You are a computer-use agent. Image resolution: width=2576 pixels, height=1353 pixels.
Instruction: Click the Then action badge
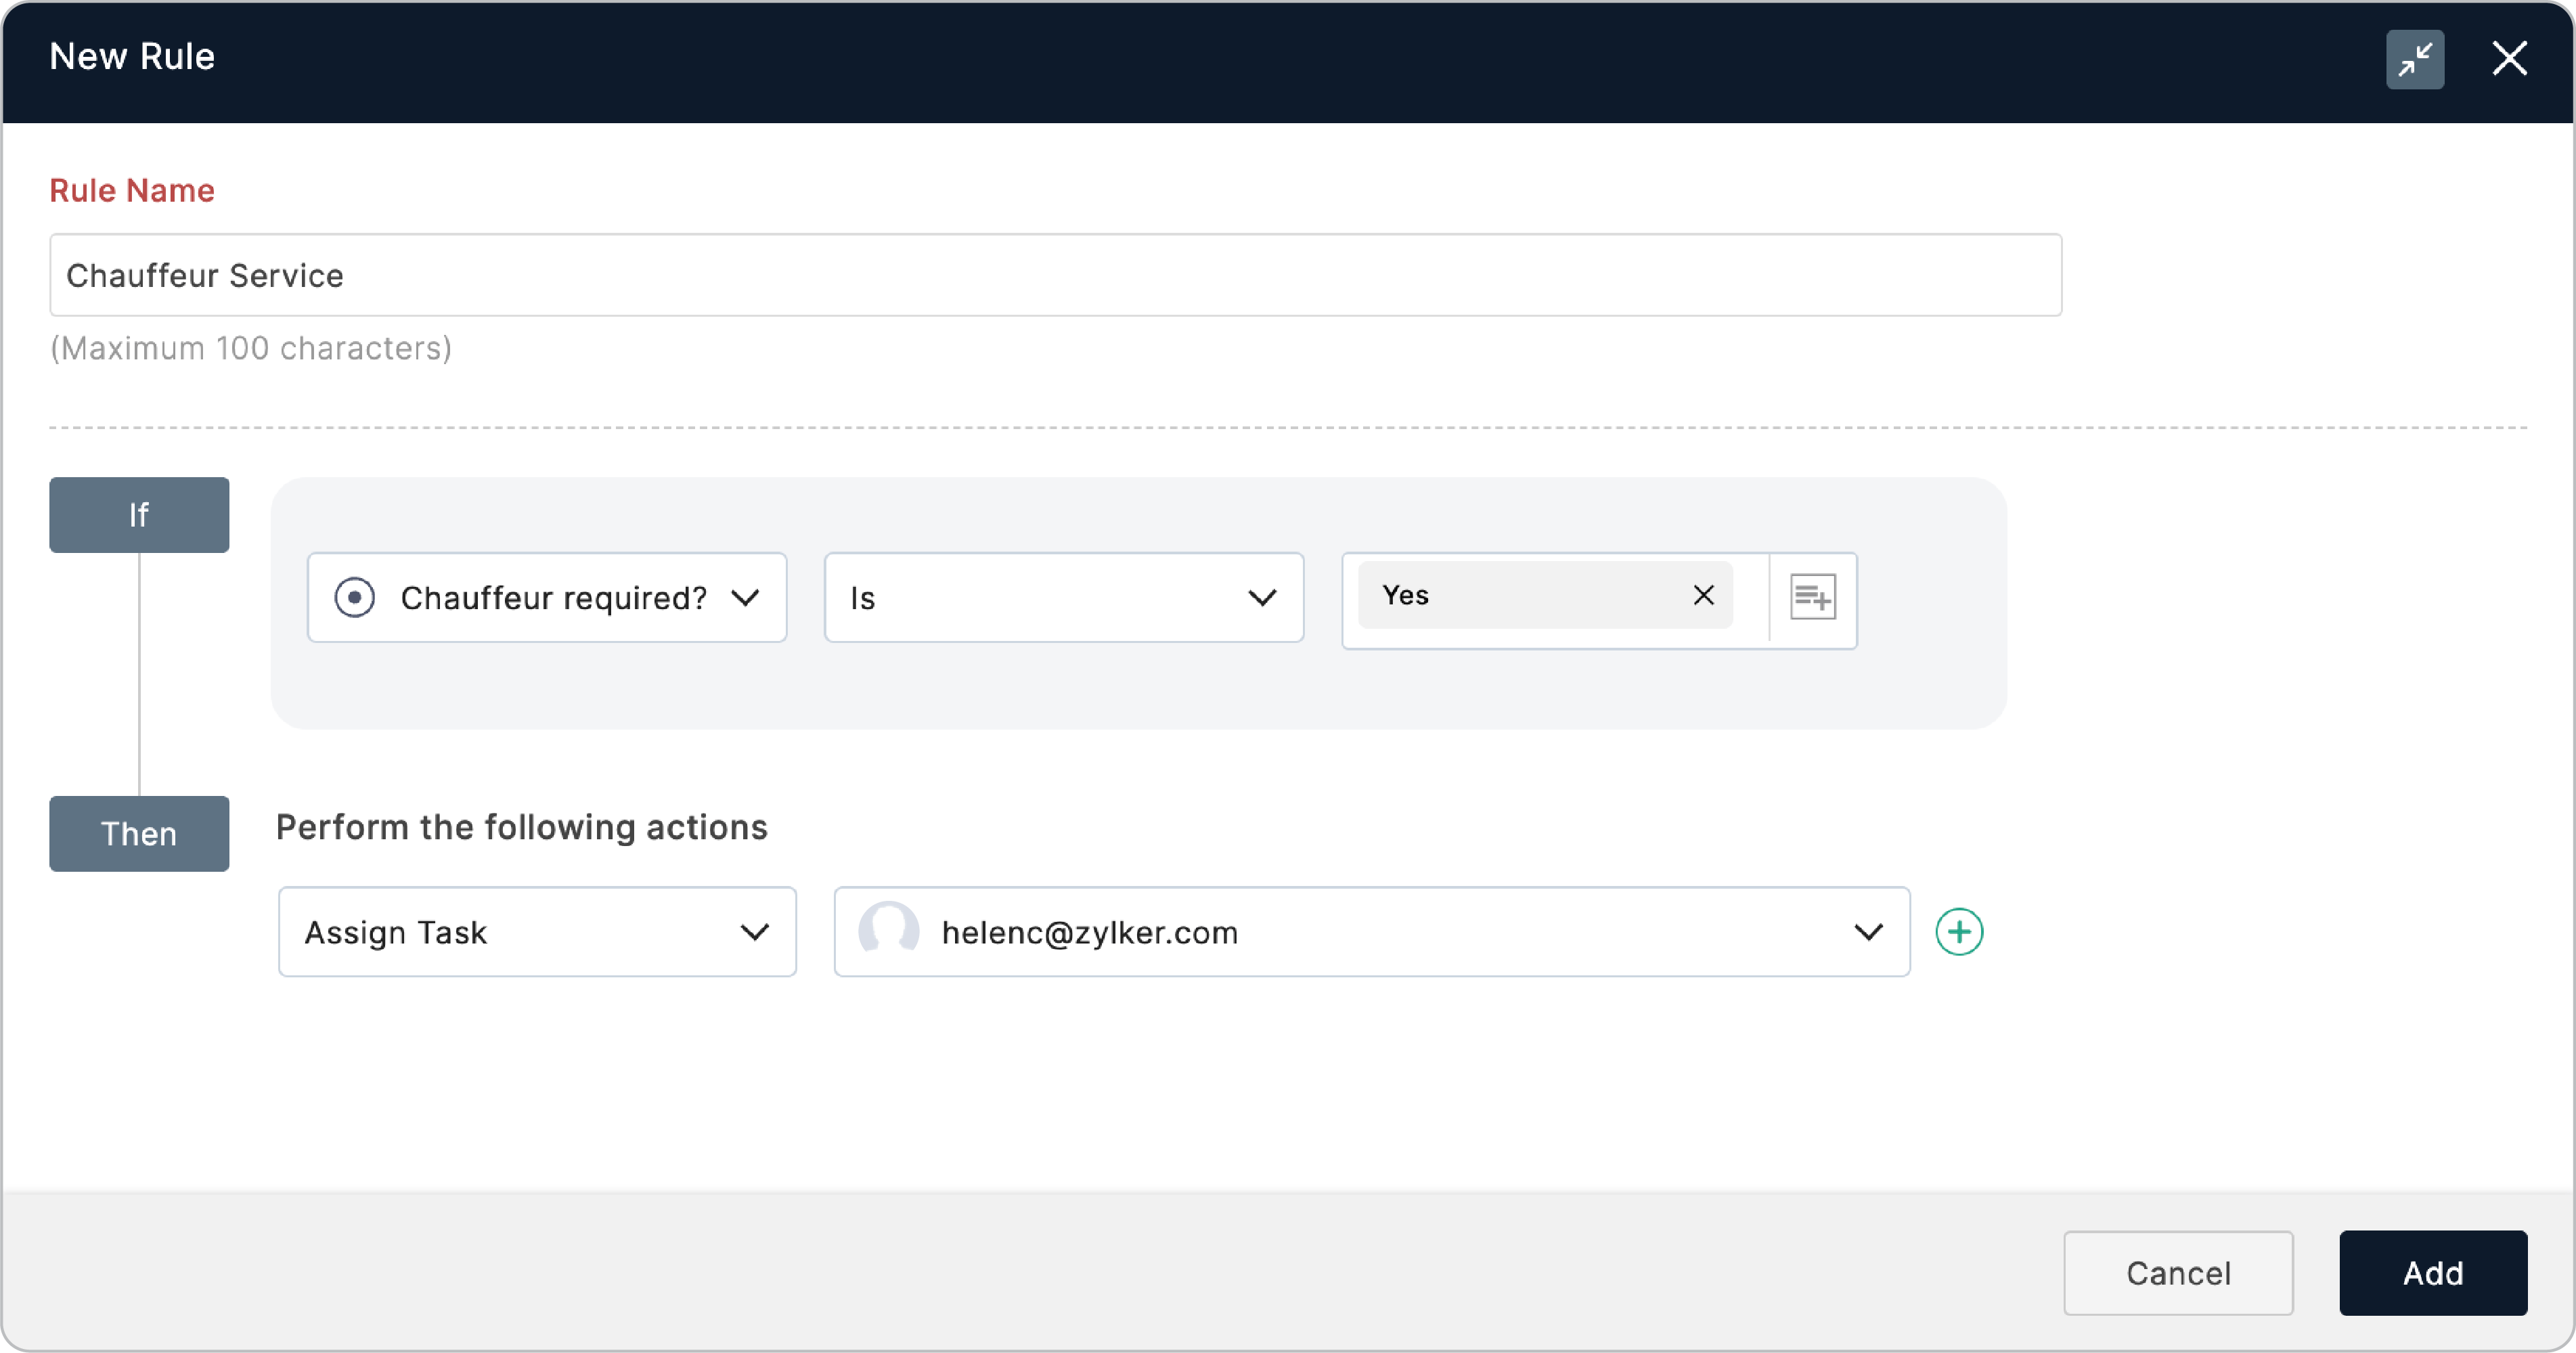[x=138, y=833]
